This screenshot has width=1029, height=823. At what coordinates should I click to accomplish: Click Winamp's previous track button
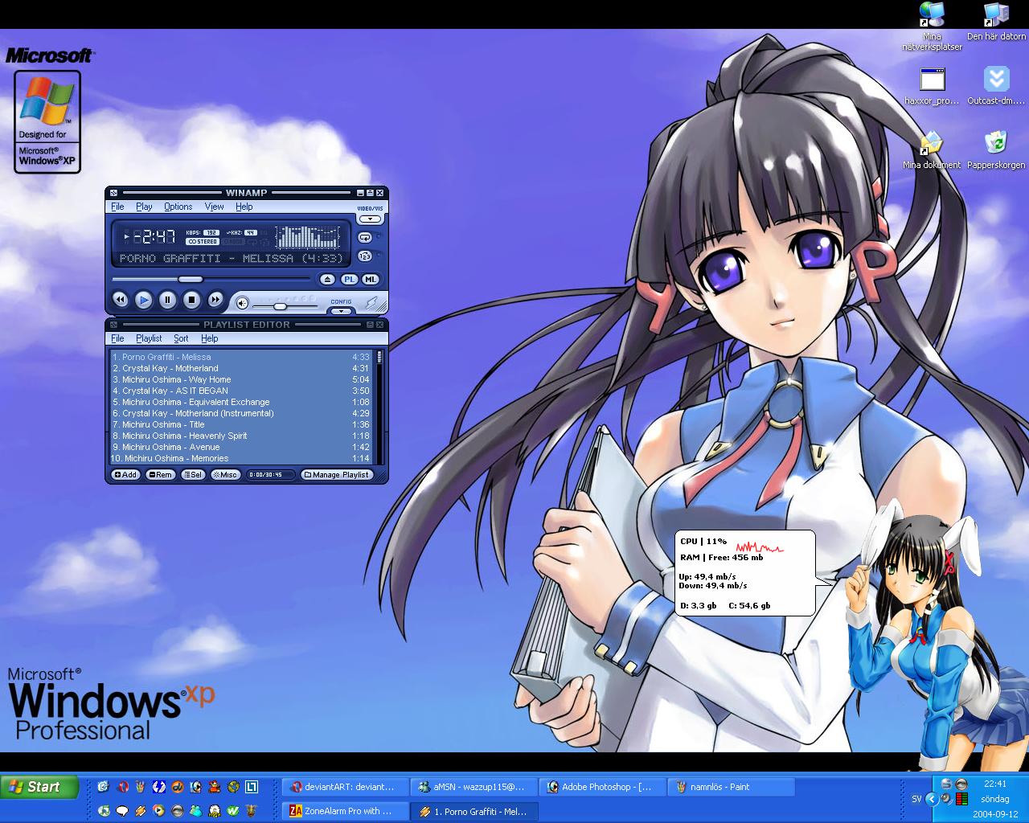[120, 300]
